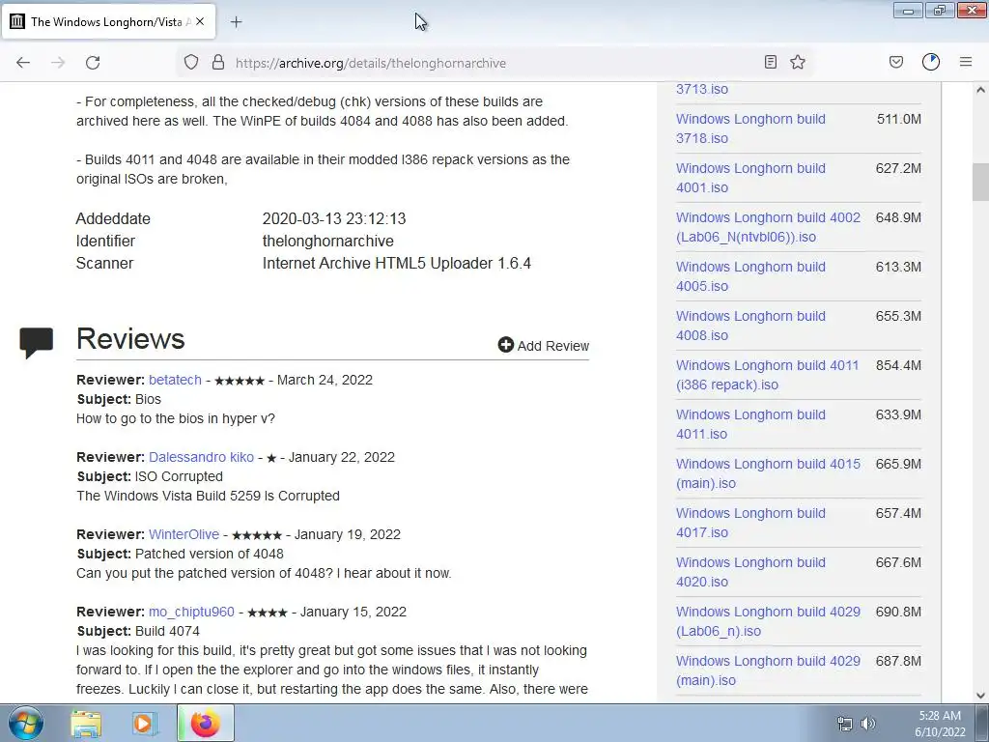Image resolution: width=989 pixels, height=742 pixels.
Task: Open volume control tray icon
Action: (x=868, y=724)
